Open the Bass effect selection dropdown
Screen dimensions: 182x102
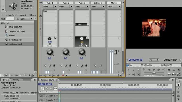[x=56, y=11]
